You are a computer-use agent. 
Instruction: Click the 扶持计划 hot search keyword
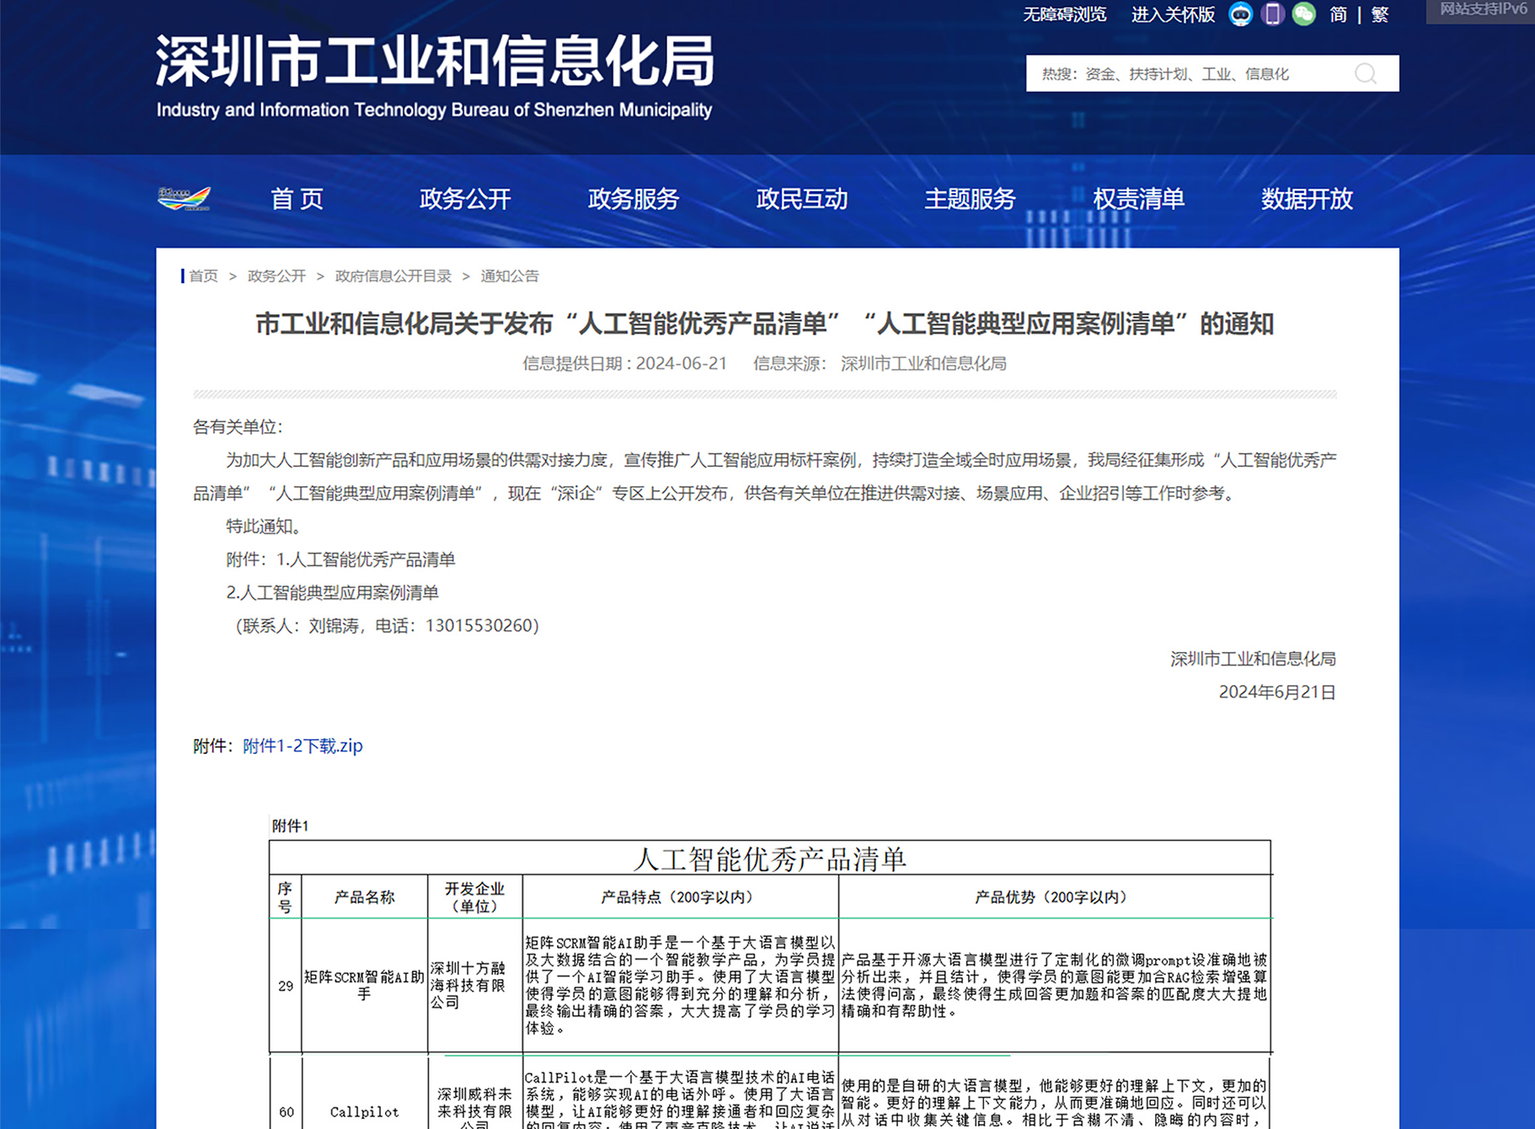pos(1155,73)
